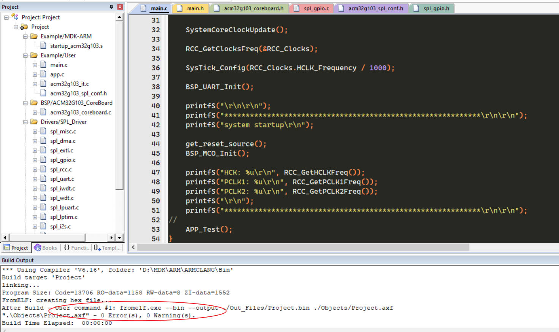
Task: Switch to the Project bottom tab
Action: pyautogui.click(x=16, y=248)
